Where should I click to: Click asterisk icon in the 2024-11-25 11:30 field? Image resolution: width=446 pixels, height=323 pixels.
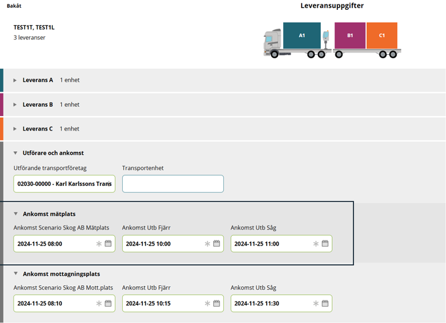pyautogui.click(x=316, y=303)
